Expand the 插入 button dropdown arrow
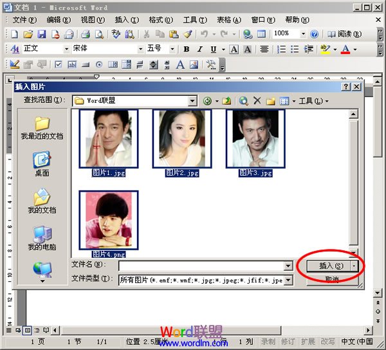The width and height of the screenshot is (386, 350). pos(354,266)
